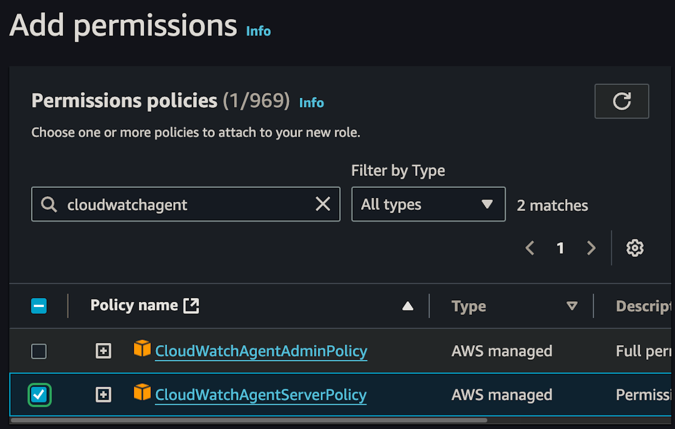Click the policy search input field
Image resolution: width=675 pixels, height=429 pixels.
click(x=186, y=204)
